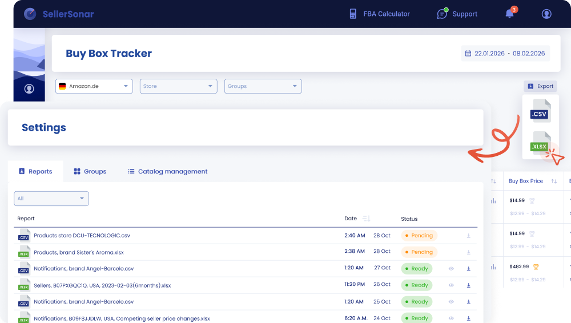Switch to the Groups tab
This screenshot has height=323, width=571.
tap(90, 172)
